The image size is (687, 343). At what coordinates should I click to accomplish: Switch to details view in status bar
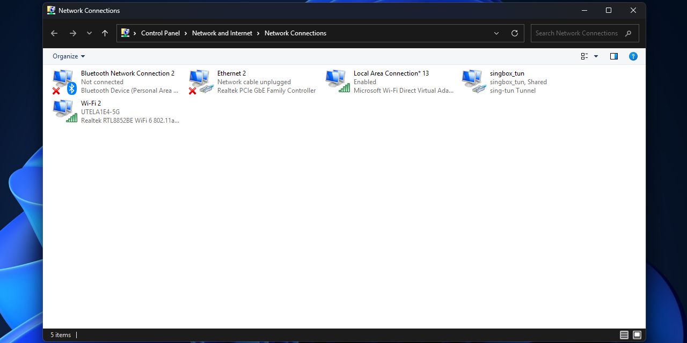(x=624, y=335)
